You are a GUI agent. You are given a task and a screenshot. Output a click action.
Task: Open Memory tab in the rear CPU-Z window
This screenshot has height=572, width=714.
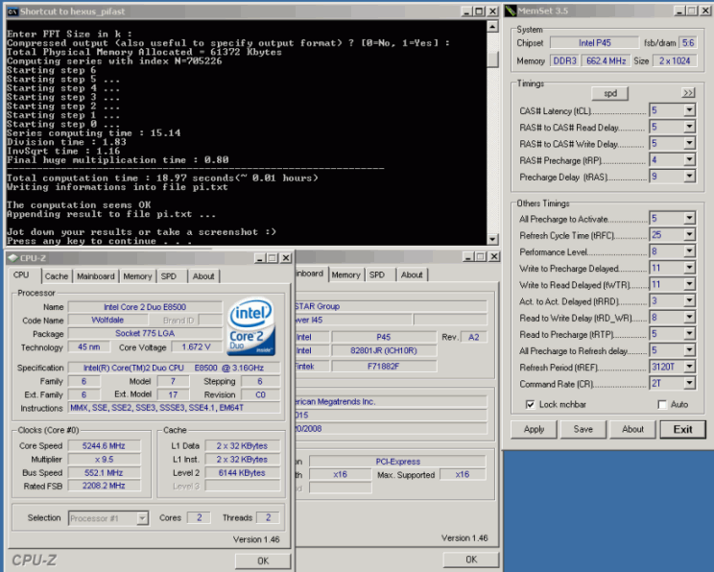[345, 274]
